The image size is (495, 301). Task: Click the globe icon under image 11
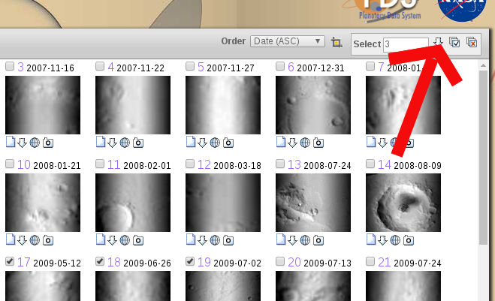tap(125, 240)
